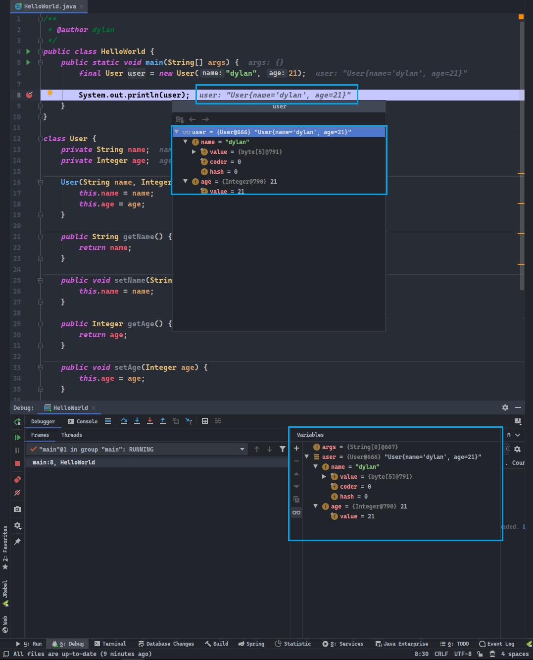This screenshot has width=533, height=660.
Task: Close the HelloWorld.java editor tab
Action: click(82, 6)
